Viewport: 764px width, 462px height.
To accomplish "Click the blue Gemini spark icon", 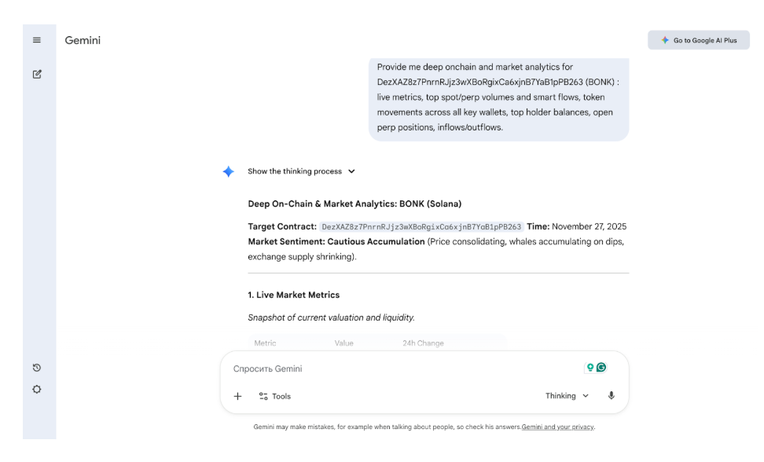I will pyautogui.click(x=228, y=171).
